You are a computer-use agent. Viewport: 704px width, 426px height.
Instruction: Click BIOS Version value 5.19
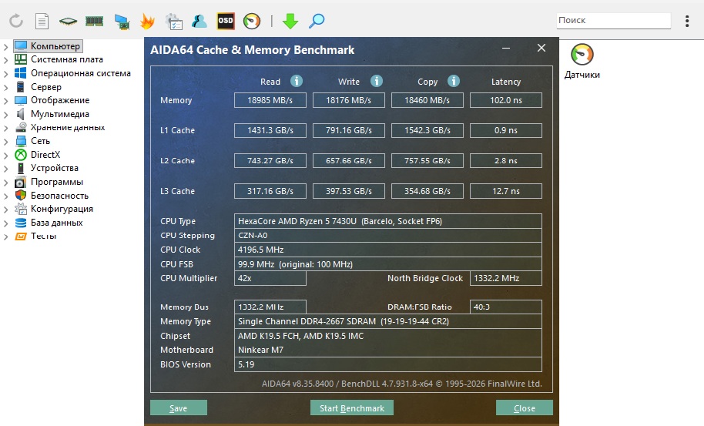point(388,364)
